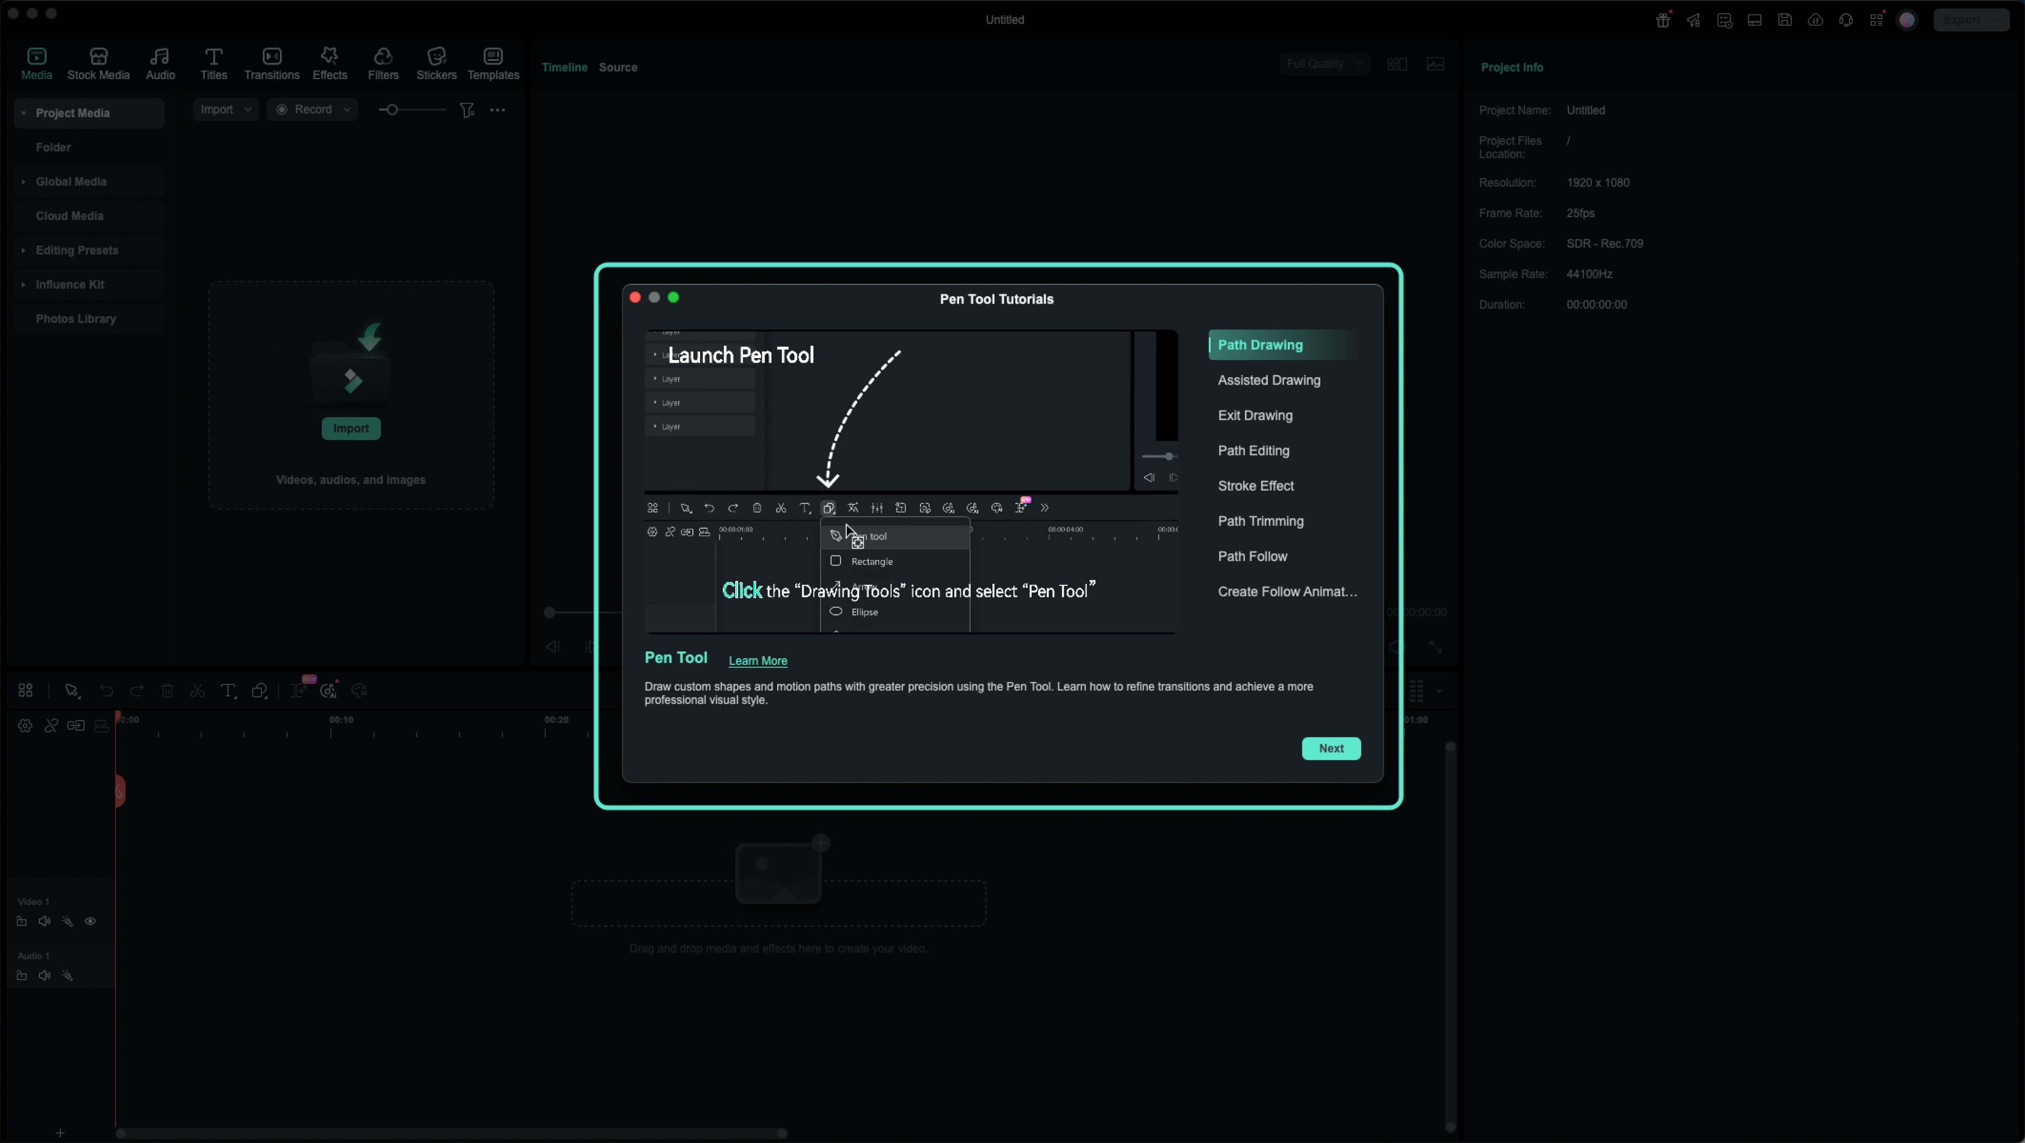Screen dimensions: 2025x1143
Task: Switch to the Source tab
Action: click(618, 67)
